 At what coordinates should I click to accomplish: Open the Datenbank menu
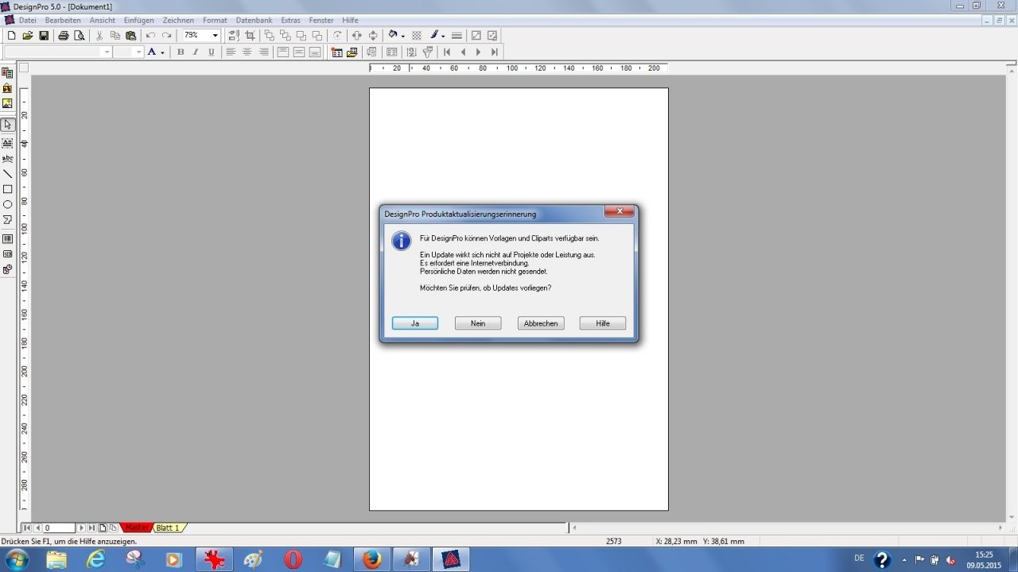point(254,20)
